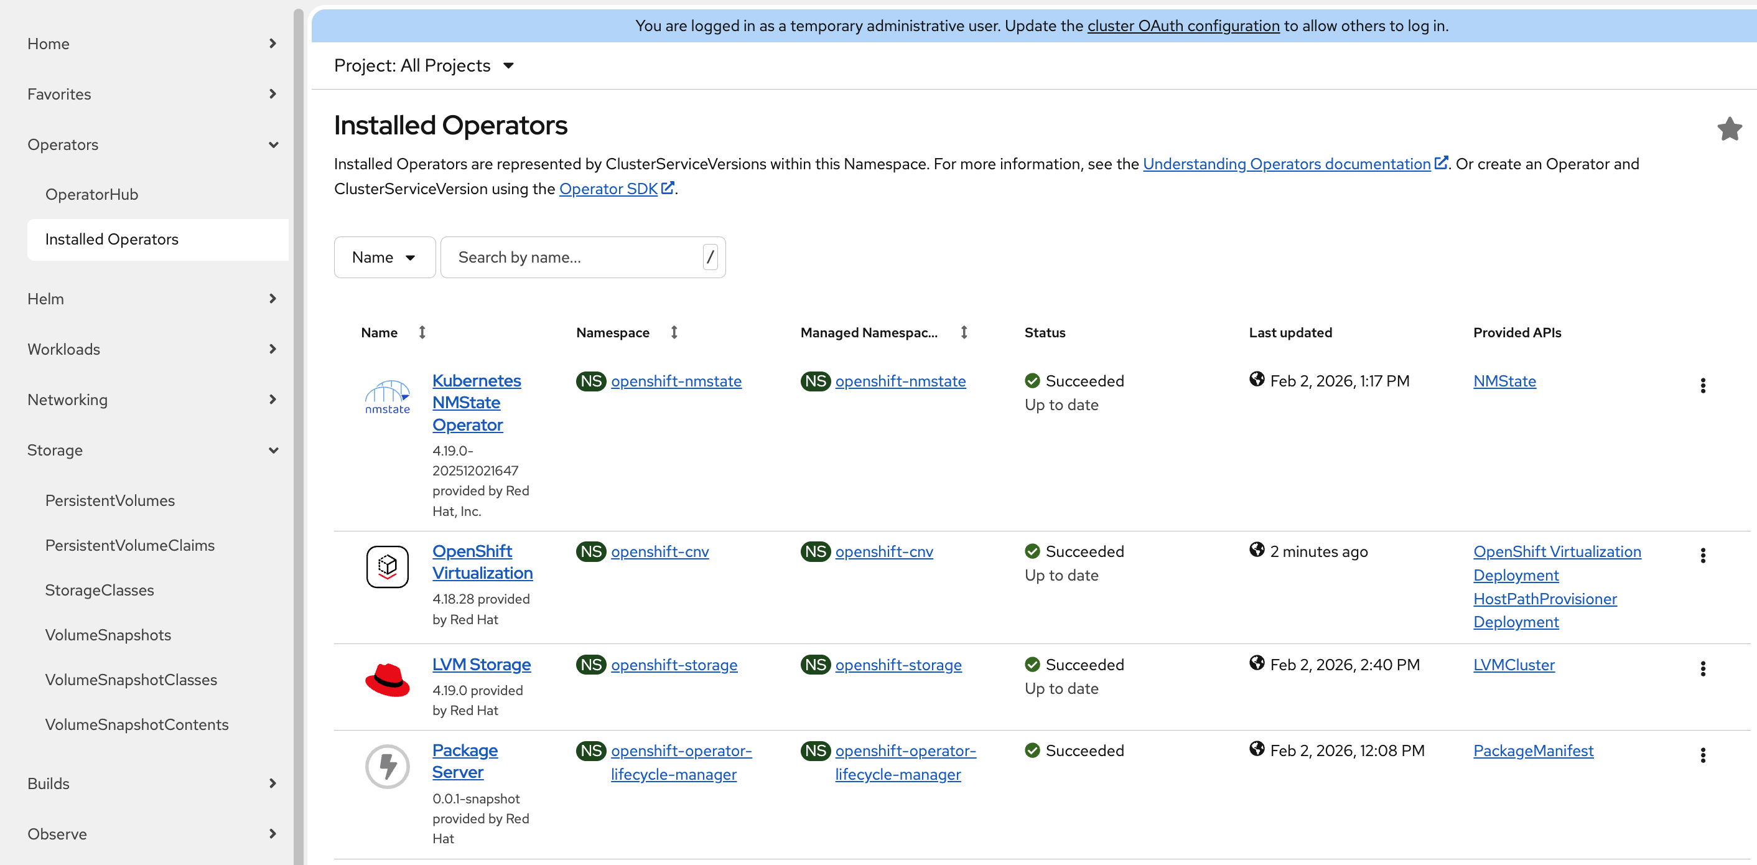1757x865 pixels.
Task: Open the LVMCluster provided API link
Action: tap(1514, 665)
